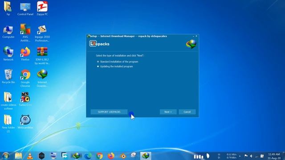285x160 pixels.
Task: Launch AVG AntiVirus desktop shortcut
Action: 25,33
